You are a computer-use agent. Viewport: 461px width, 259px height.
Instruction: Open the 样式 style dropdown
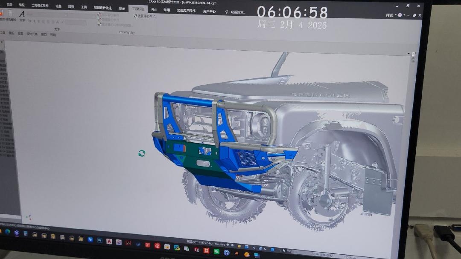click(x=390, y=15)
